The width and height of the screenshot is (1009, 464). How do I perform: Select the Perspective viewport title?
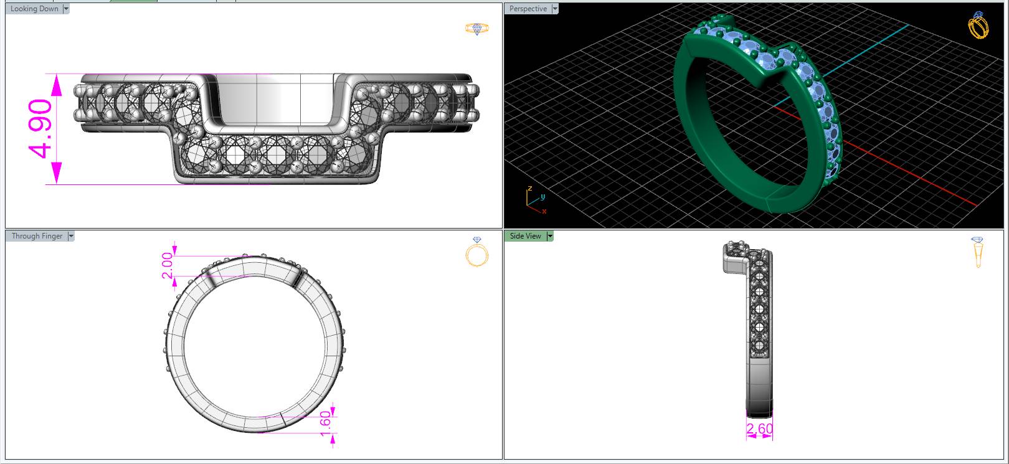pyautogui.click(x=528, y=9)
